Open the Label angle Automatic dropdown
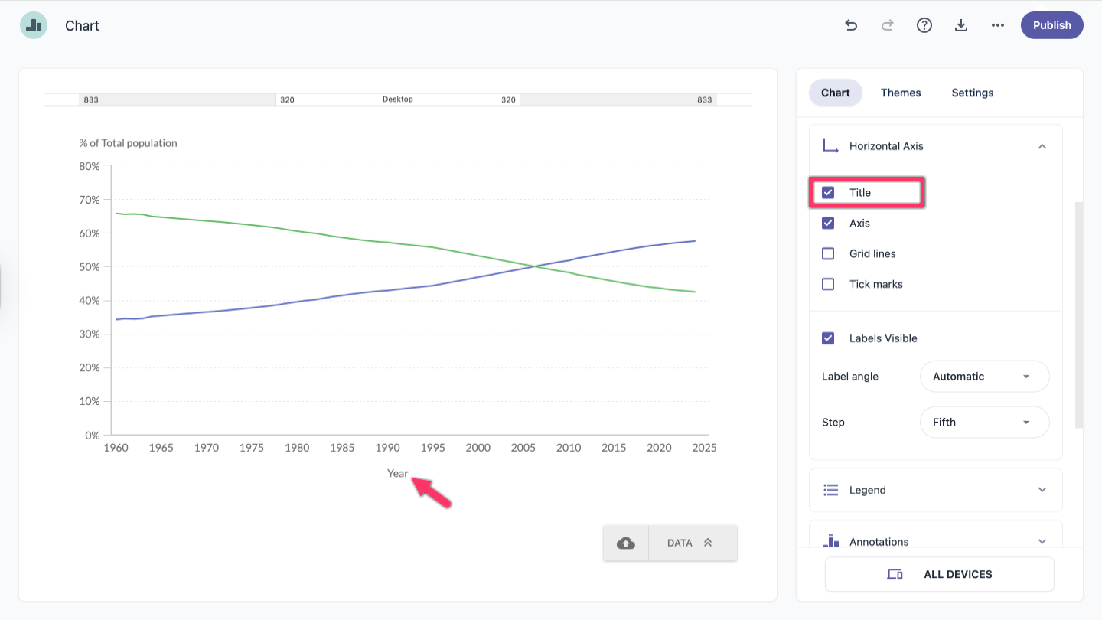Image resolution: width=1102 pixels, height=620 pixels. coord(984,377)
